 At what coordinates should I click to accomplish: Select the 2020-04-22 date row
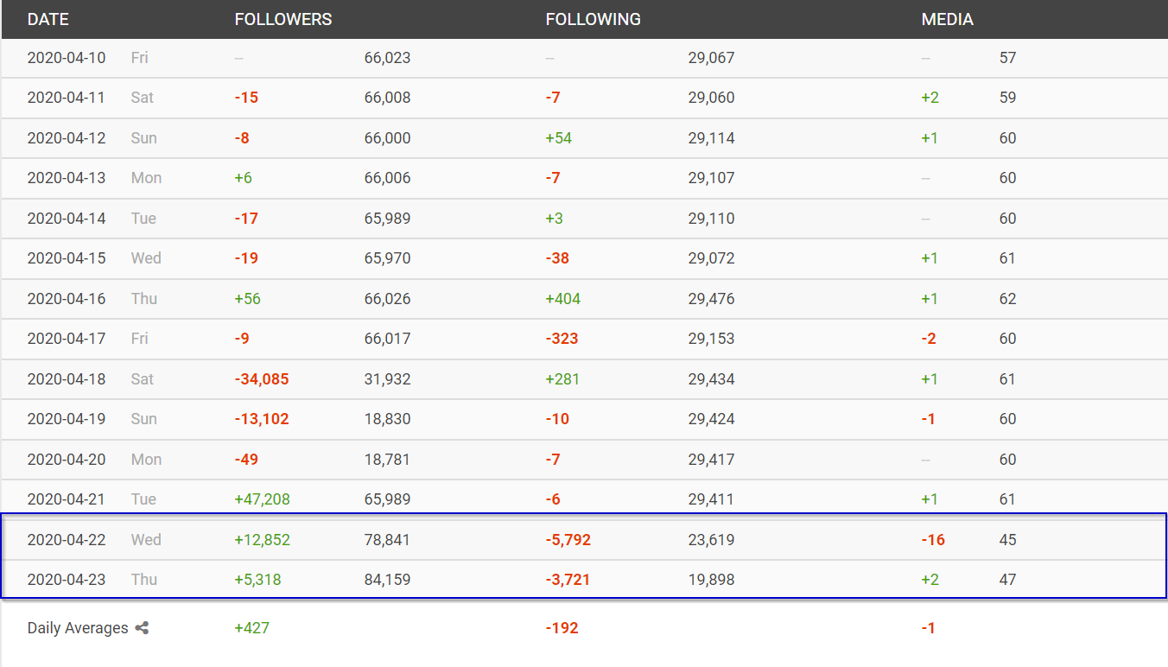(x=584, y=540)
